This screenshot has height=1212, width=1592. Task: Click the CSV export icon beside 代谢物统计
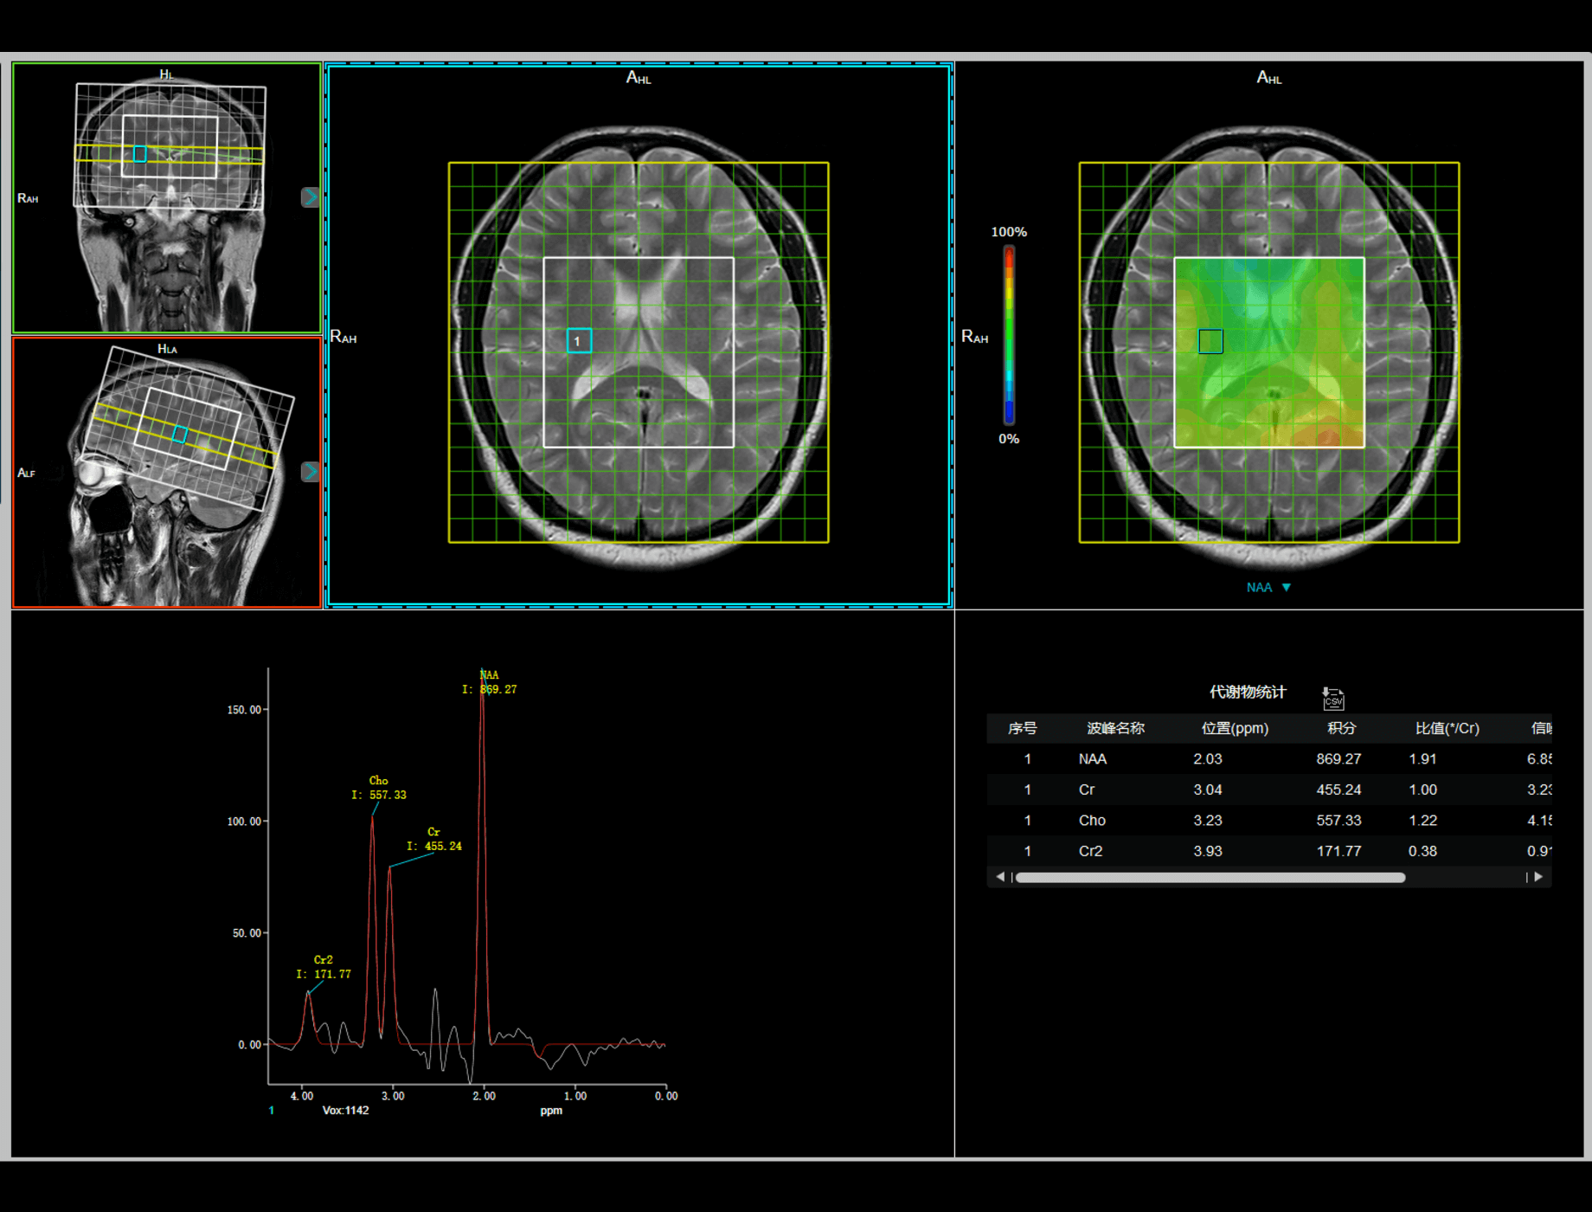1332,698
